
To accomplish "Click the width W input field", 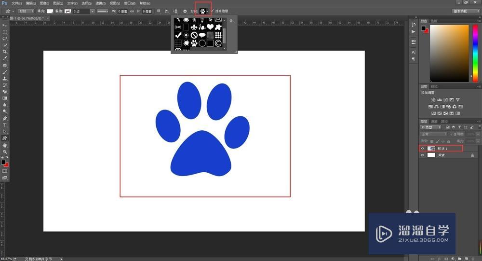I will click(x=122, y=11).
